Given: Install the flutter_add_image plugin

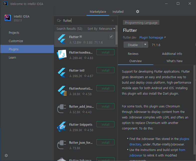Looking at the screenshot, I should click(x=105, y=106).
